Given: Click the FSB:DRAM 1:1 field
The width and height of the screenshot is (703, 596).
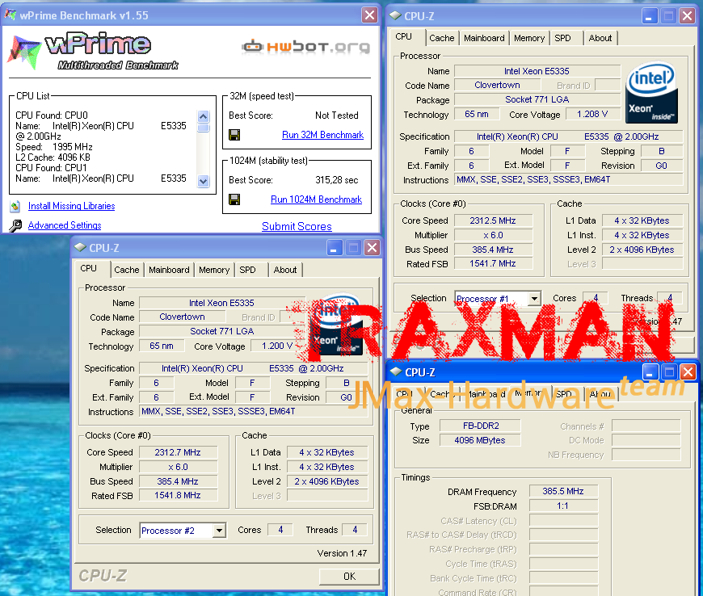Looking at the screenshot, I should pos(563,506).
